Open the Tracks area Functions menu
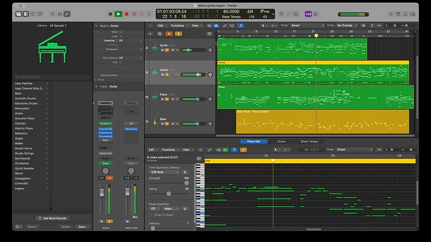431x242 pixels. [x=179, y=25]
